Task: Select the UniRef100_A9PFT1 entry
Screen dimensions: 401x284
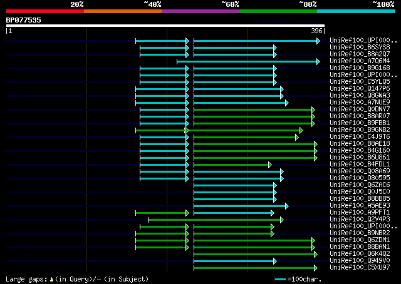Action: [x=360, y=213]
